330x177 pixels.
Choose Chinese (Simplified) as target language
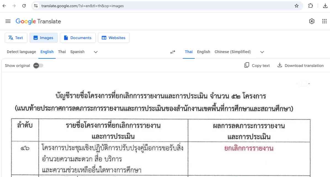(233, 52)
